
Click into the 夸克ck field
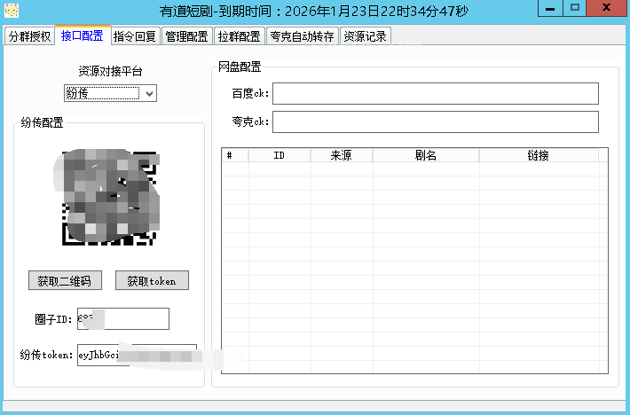point(436,122)
